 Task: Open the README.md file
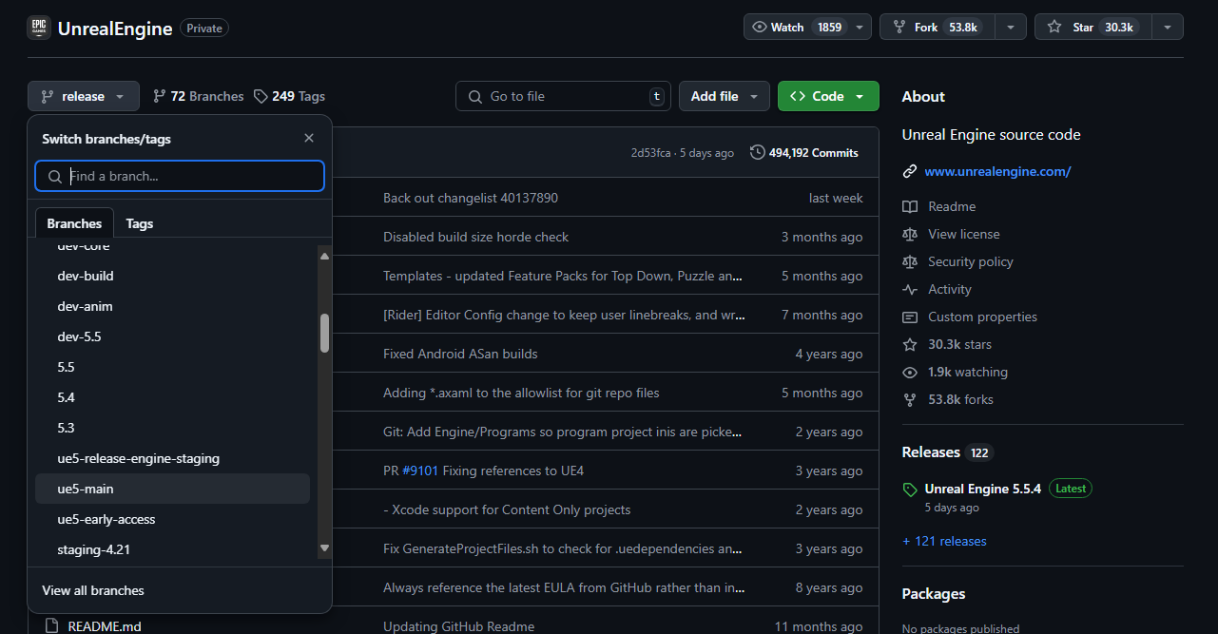click(105, 626)
